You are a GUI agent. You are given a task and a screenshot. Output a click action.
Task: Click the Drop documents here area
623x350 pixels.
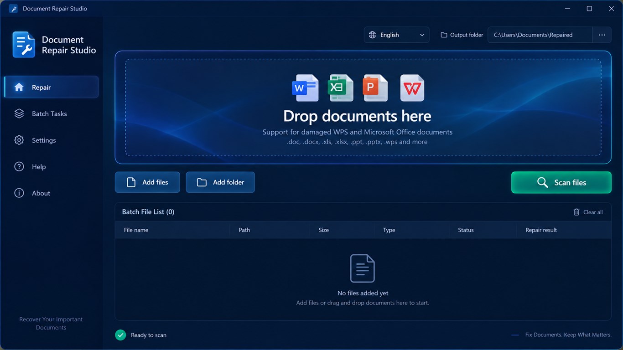pos(363,107)
